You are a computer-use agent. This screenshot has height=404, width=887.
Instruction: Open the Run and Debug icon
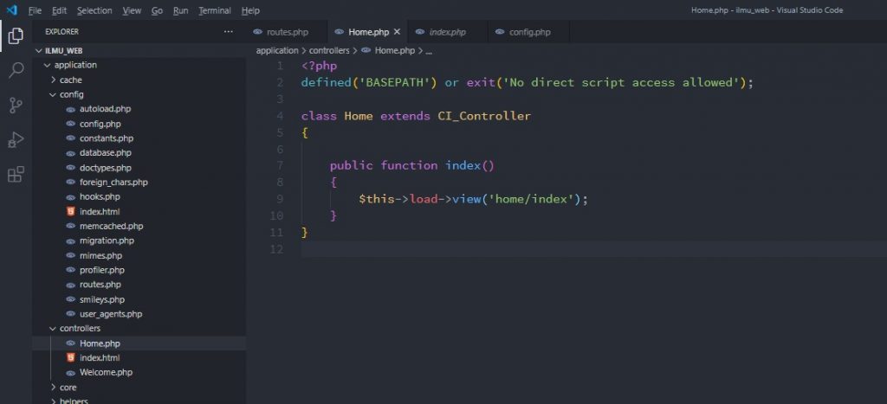(15, 140)
